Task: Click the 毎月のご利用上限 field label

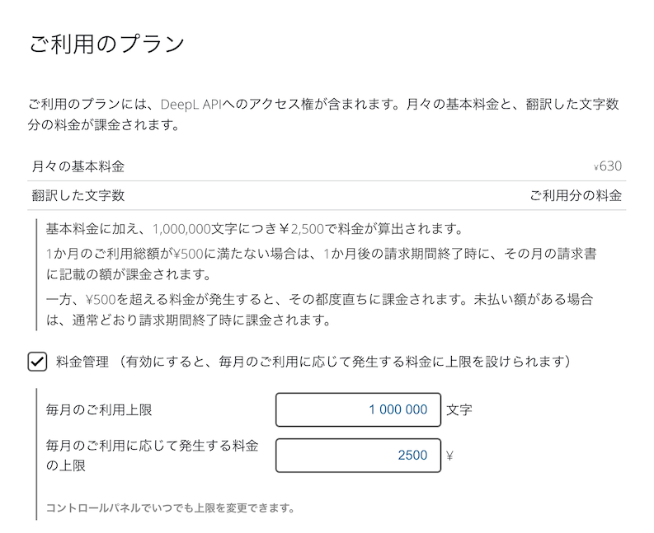Action: (100, 409)
